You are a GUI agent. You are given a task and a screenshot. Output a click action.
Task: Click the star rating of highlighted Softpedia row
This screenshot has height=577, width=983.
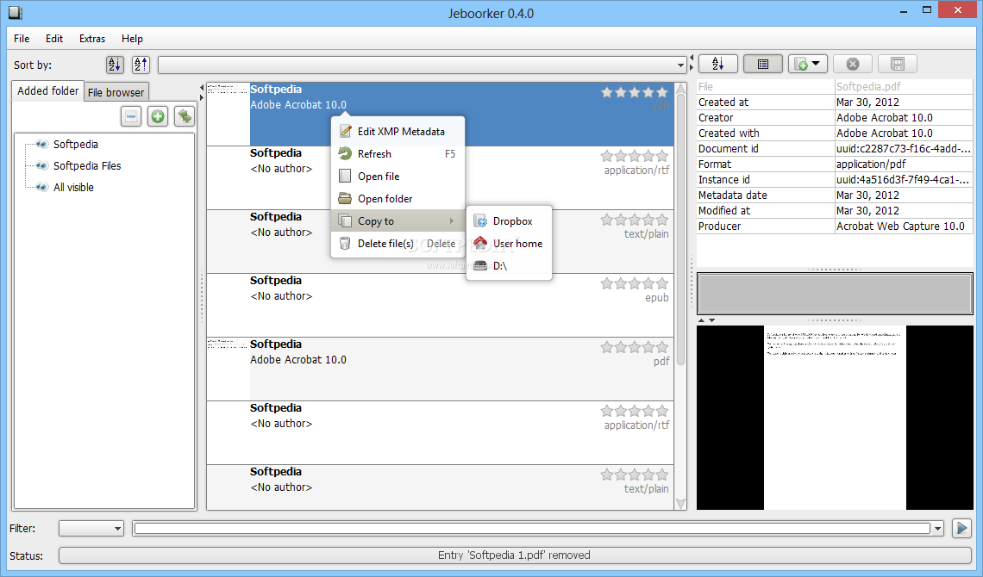click(x=635, y=92)
